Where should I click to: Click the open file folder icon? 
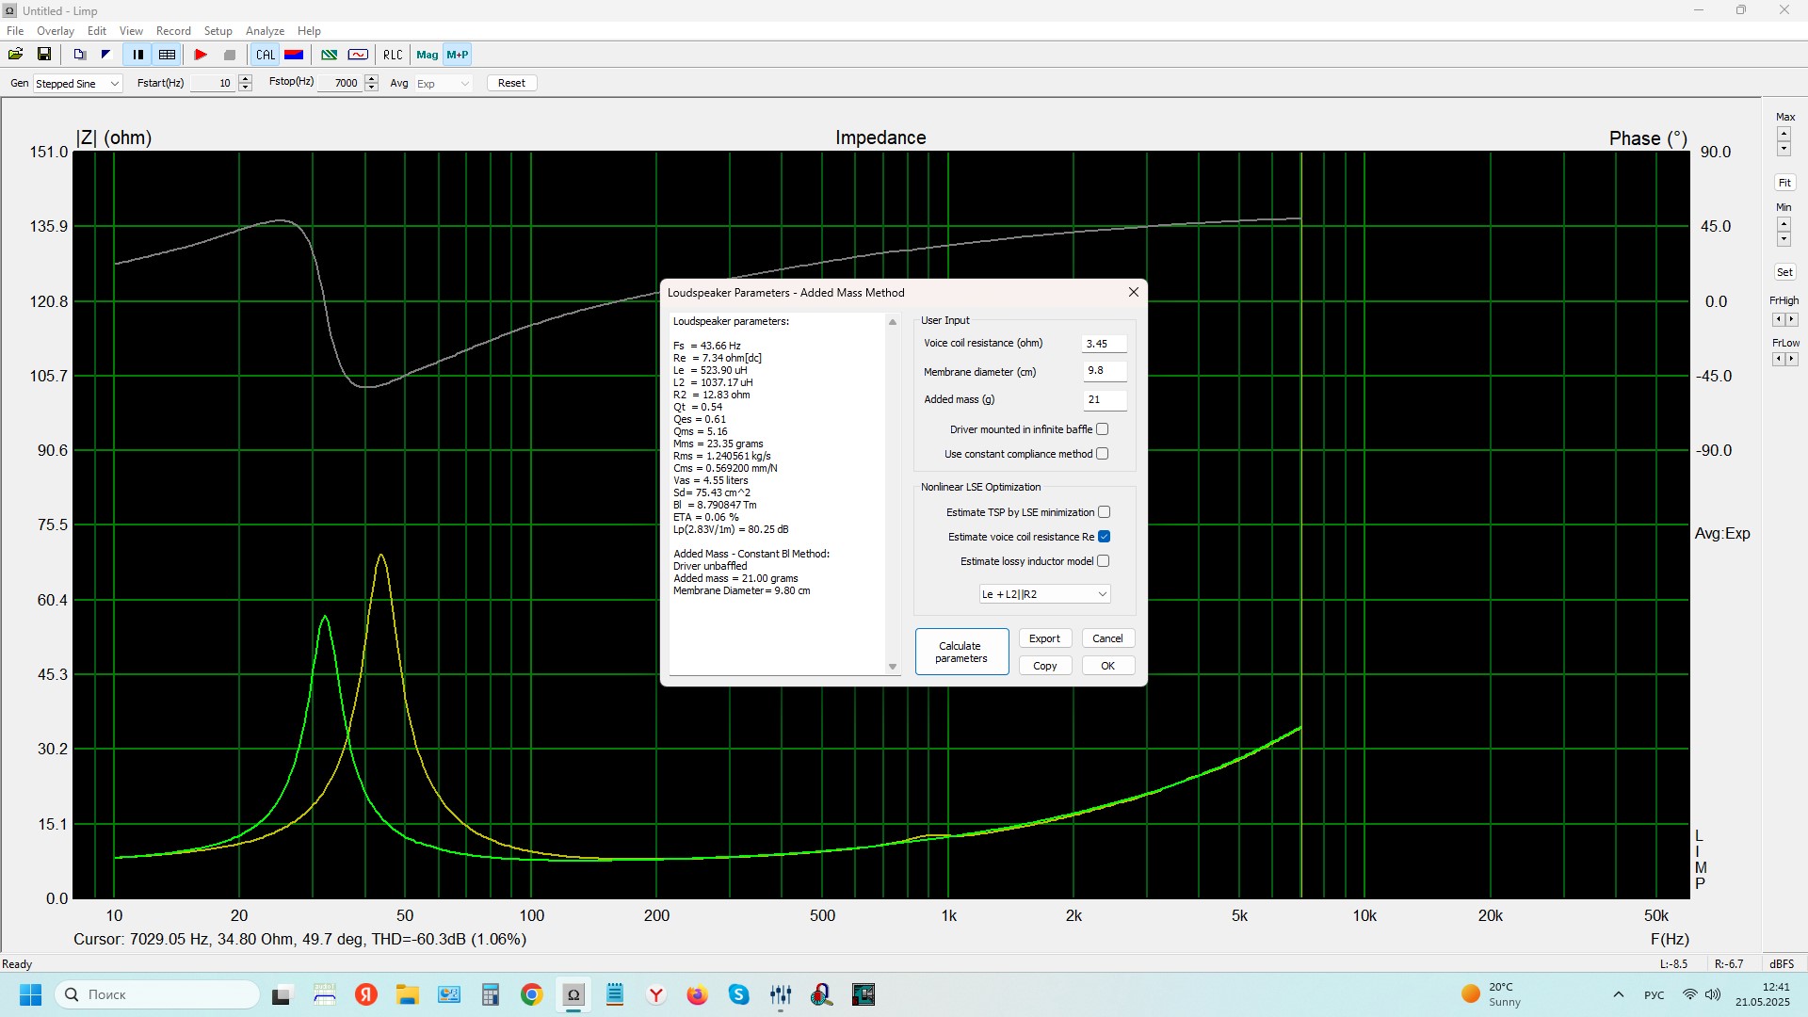[15, 55]
